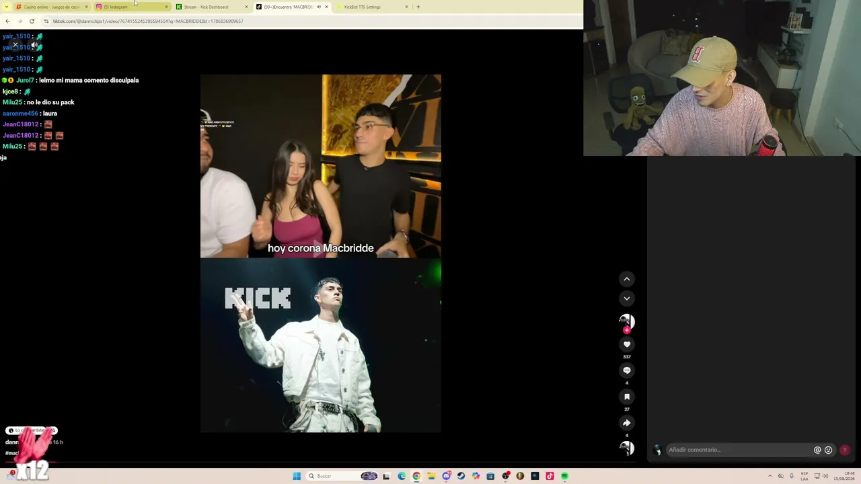The height and width of the screenshot is (484, 861).
Task: Open the emoji picker in comment box
Action: [828, 450]
